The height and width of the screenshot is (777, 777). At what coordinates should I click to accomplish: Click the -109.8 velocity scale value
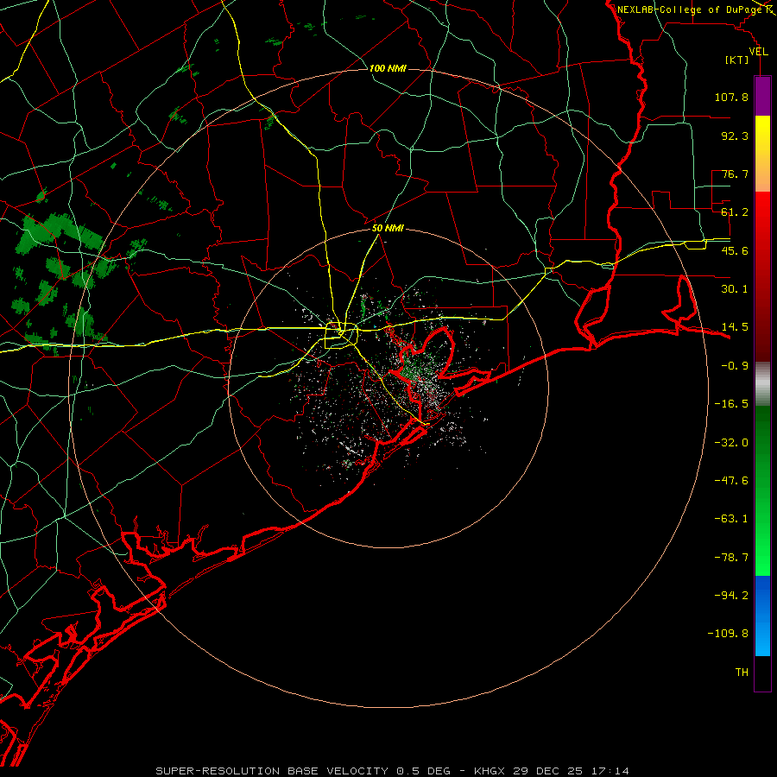pyautogui.click(x=728, y=634)
